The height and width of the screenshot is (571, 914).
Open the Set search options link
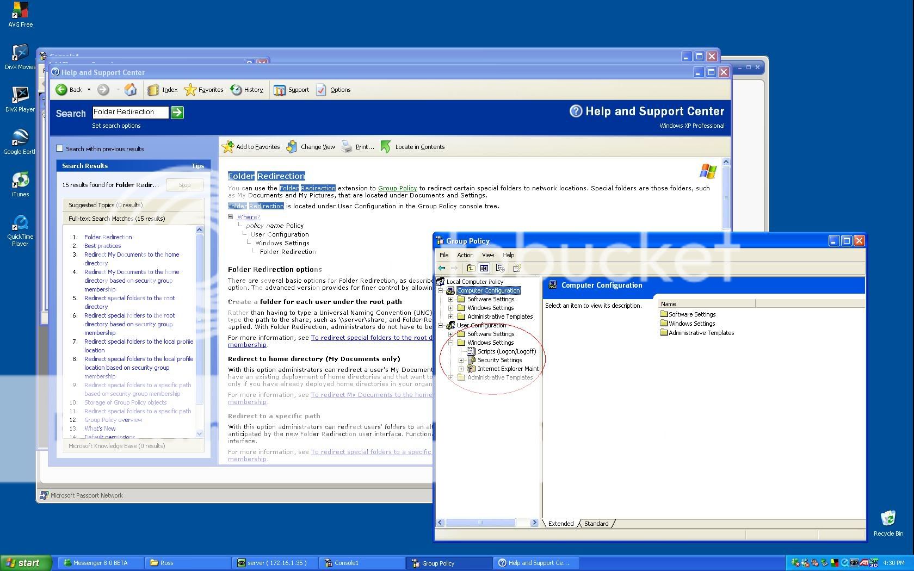(x=116, y=126)
